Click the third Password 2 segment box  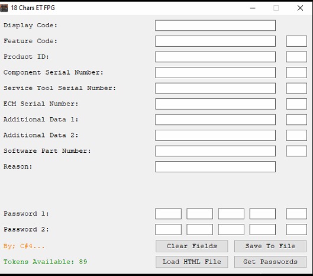pyautogui.click(x=231, y=229)
